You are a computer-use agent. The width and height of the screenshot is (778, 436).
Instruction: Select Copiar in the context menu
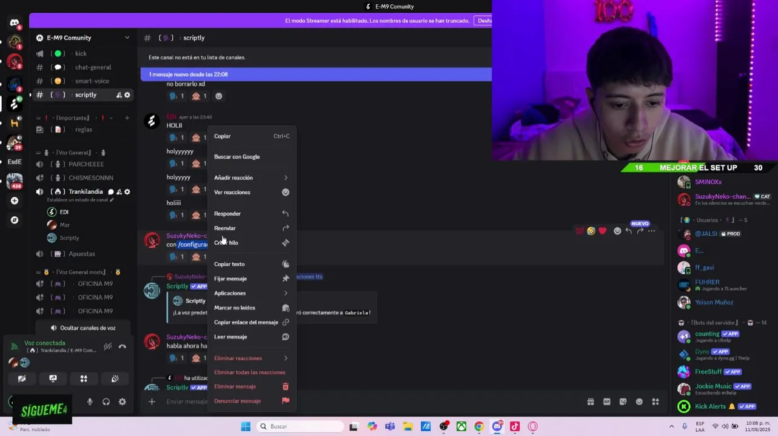[252, 136]
